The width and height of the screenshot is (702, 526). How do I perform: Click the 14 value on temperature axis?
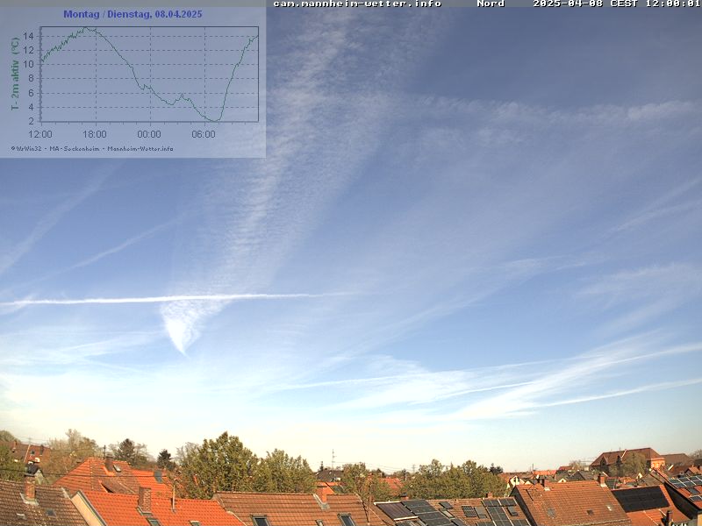tap(28, 36)
